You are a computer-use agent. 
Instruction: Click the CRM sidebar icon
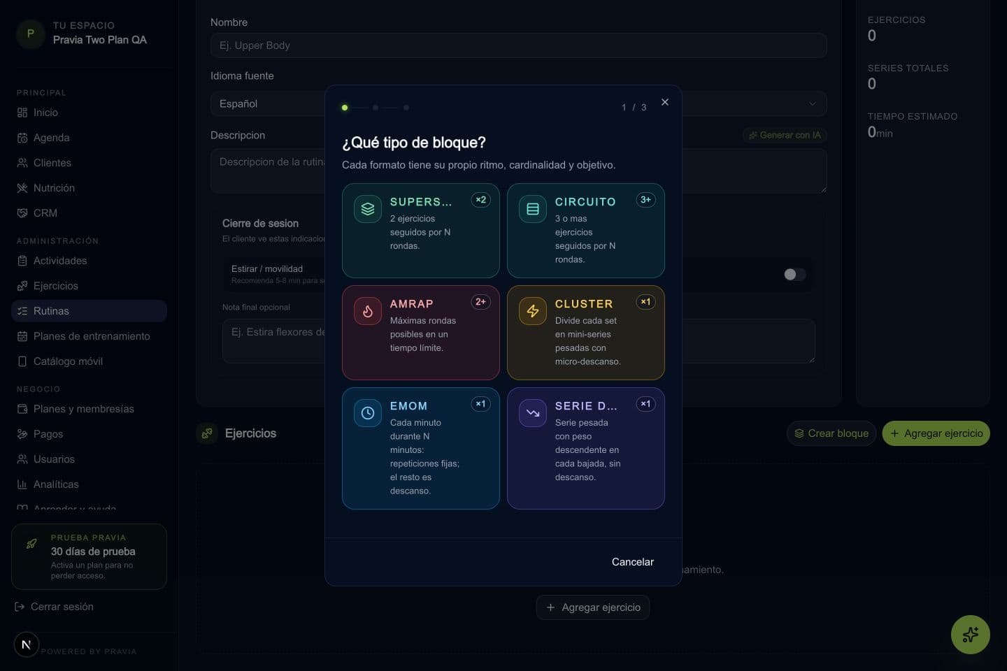[22, 213]
